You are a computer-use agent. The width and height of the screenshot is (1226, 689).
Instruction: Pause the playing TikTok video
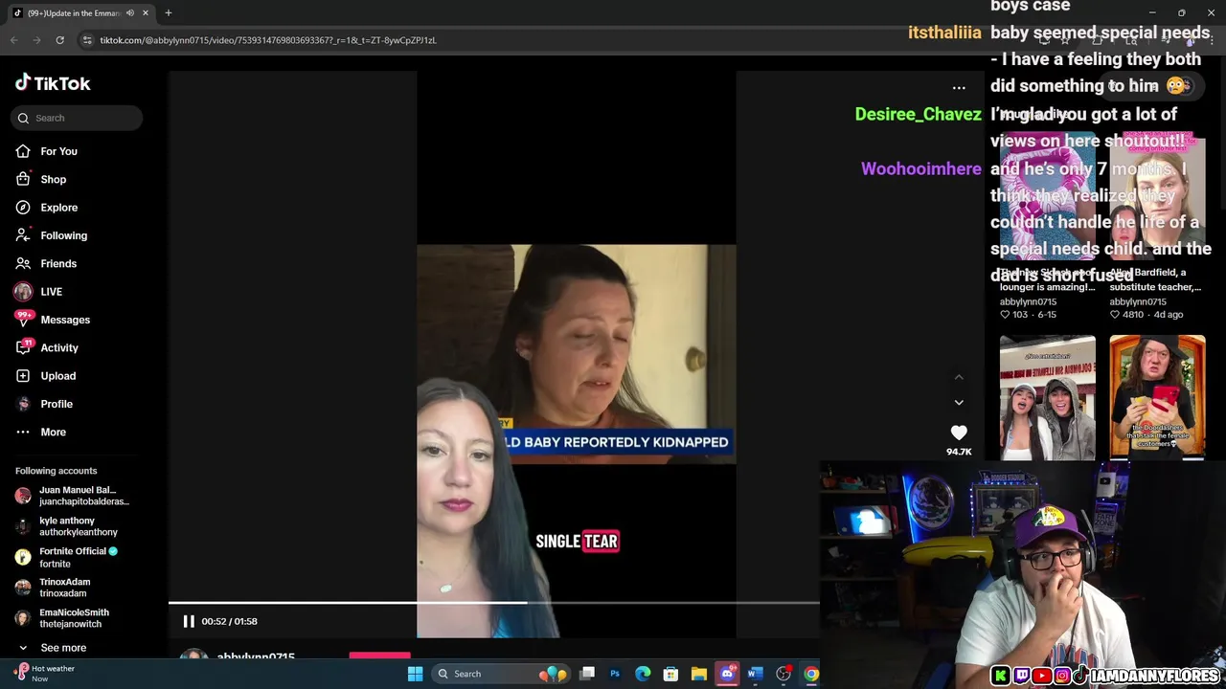point(189,621)
